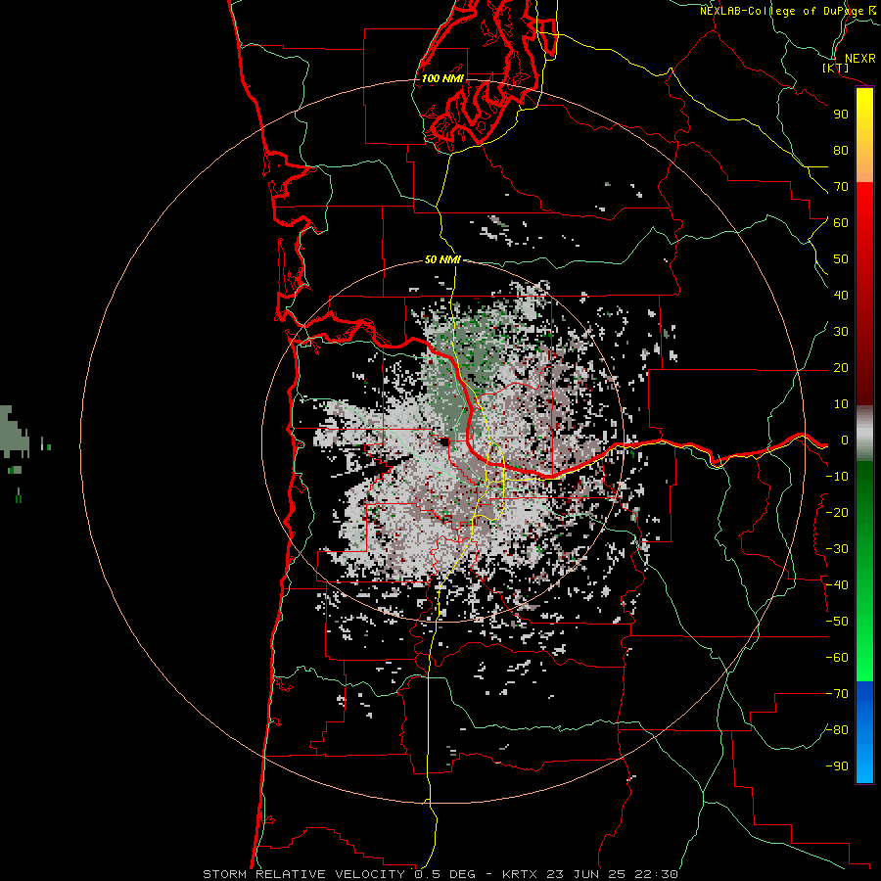The image size is (881, 881).
Task: Click the gray zero-velocity segment of the color bar
Action: coord(864,434)
